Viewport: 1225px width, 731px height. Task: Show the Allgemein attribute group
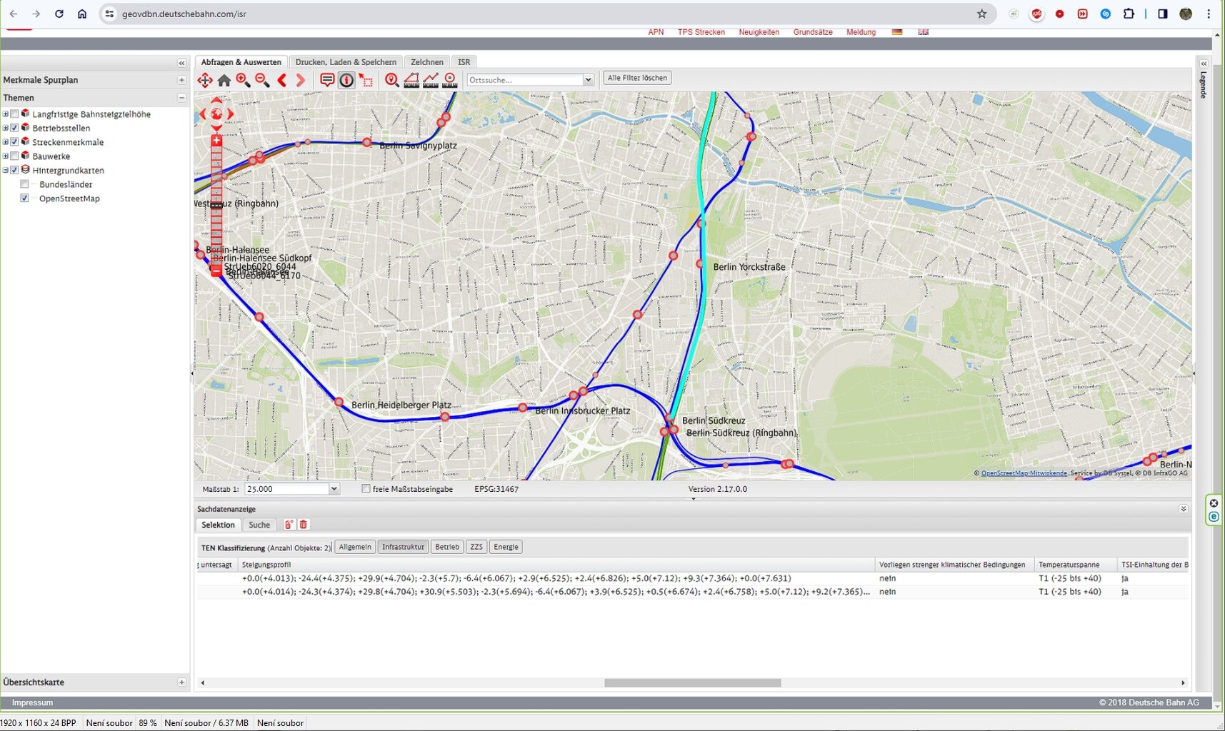pyautogui.click(x=355, y=547)
